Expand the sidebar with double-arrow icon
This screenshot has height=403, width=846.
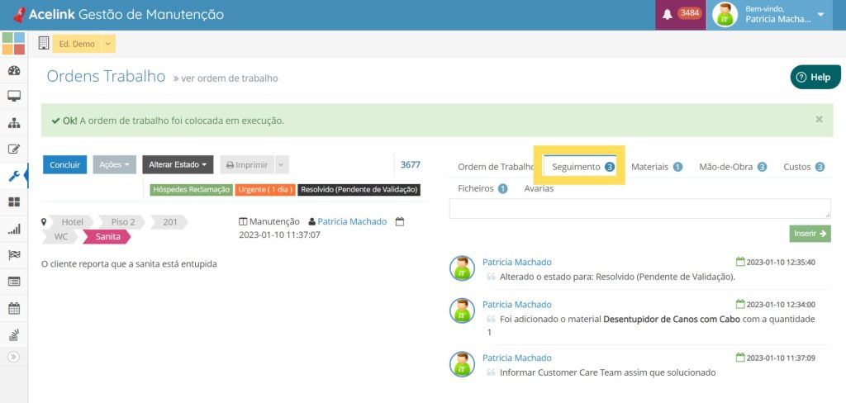click(x=13, y=357)
